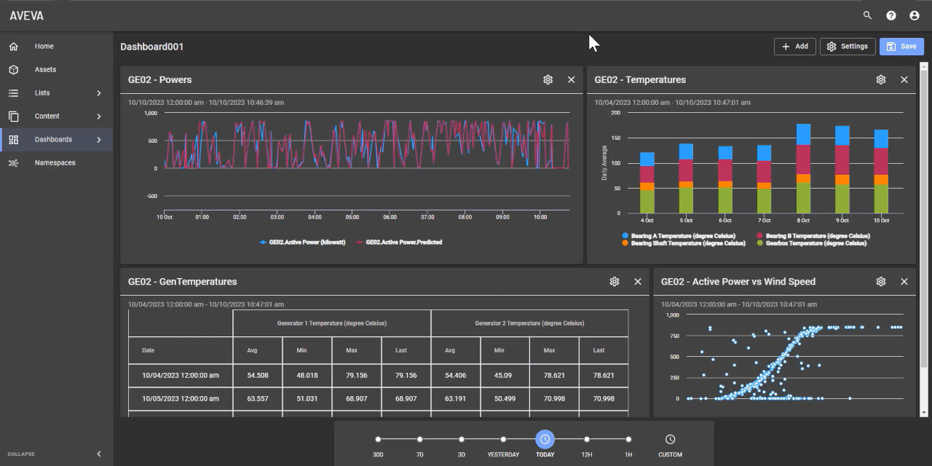932x466 pixels.
Task: Close the GE02 - Temperatures widget
Action: click(x=904, y=80)
